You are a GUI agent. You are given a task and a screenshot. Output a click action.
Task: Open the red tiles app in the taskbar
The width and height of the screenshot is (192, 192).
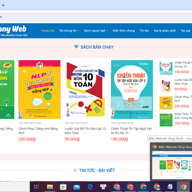pyautogui.click(x=103, y=187)
